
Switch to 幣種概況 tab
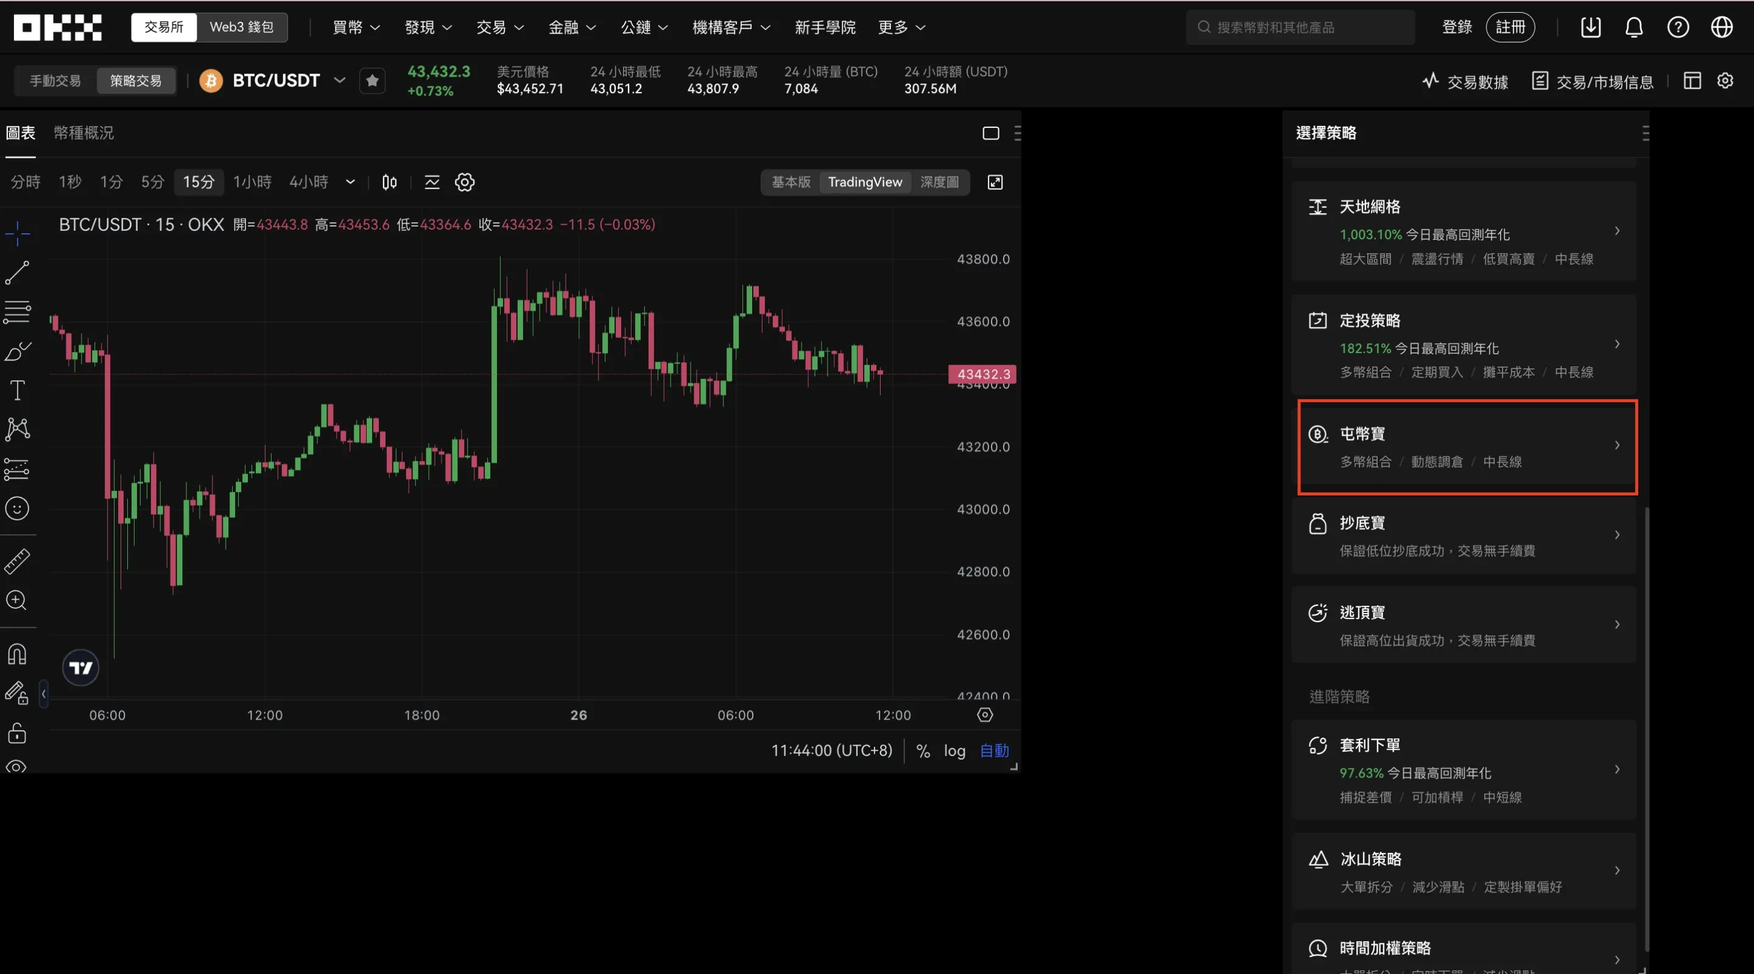point(84,133)
